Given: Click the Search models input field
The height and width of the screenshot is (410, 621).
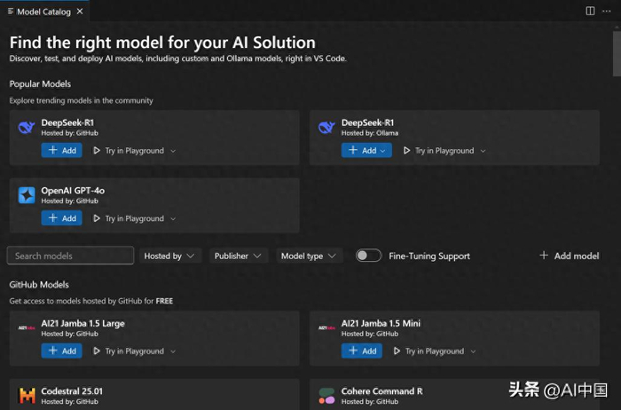Looking at the screenshot, I should (71, 256).
